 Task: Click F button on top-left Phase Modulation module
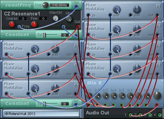(76, 45)
